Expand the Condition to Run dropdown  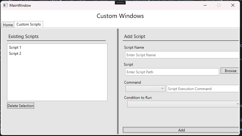[x=183, y=104]
